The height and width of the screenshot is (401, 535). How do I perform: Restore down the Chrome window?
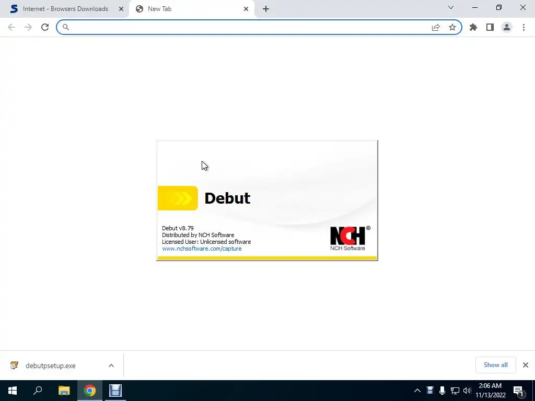tap(499, 7)
